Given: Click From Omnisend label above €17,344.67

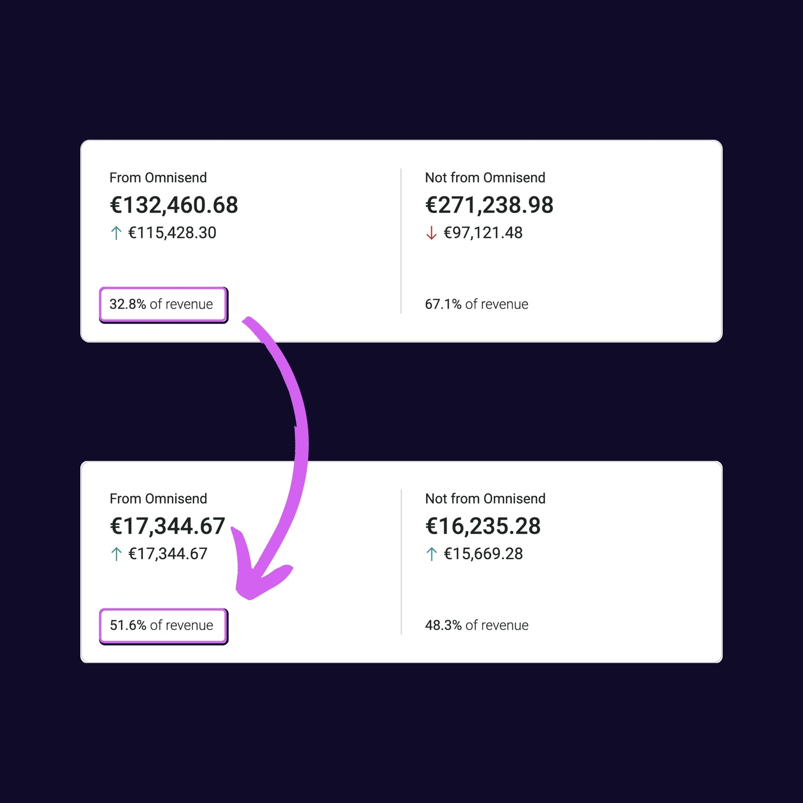Looking at the screenshot, I should [x=158, y=499].
